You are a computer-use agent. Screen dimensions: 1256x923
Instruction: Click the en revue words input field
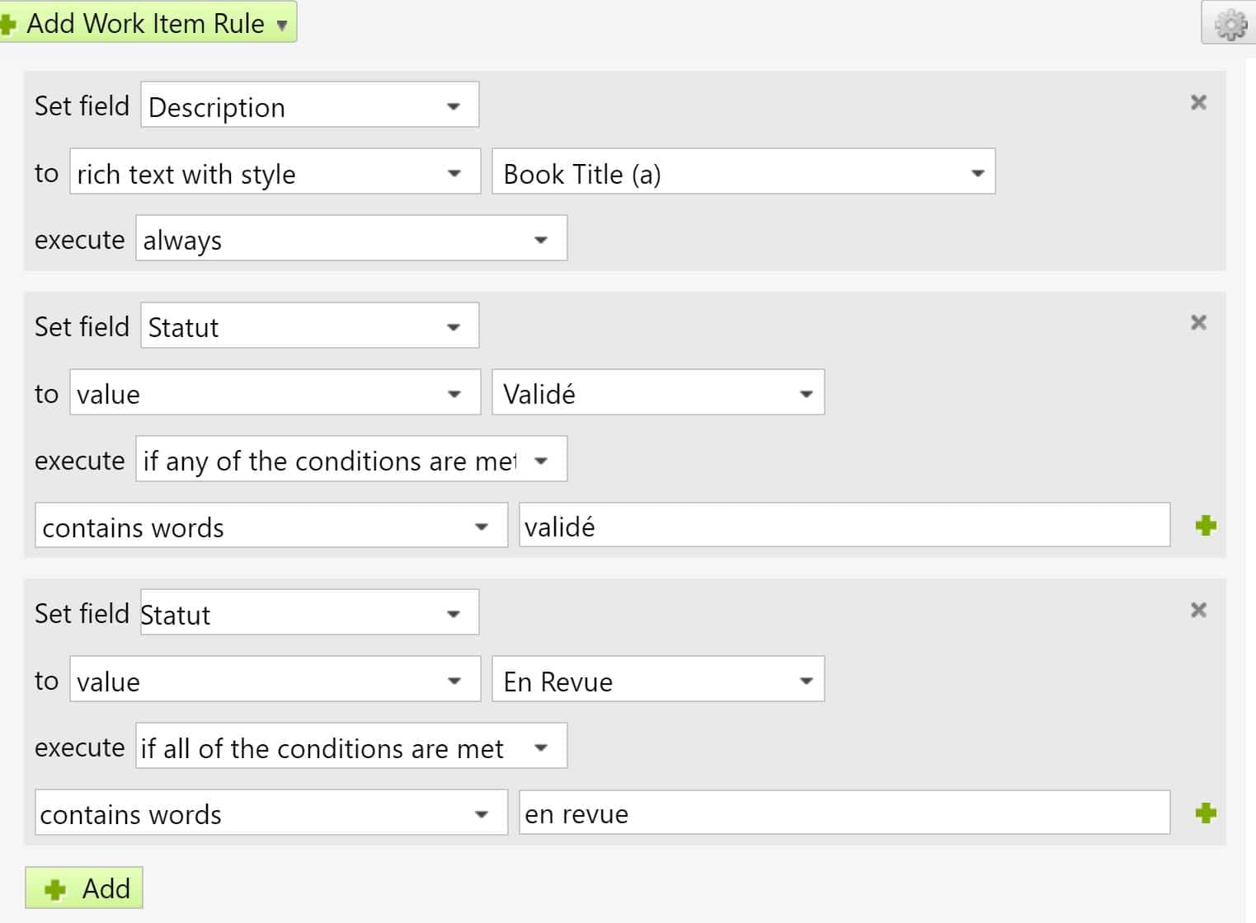point(844,813)
